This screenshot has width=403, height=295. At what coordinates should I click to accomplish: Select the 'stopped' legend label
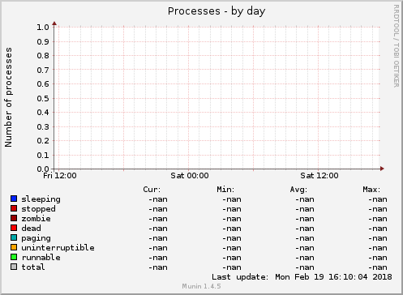[38, 209]
